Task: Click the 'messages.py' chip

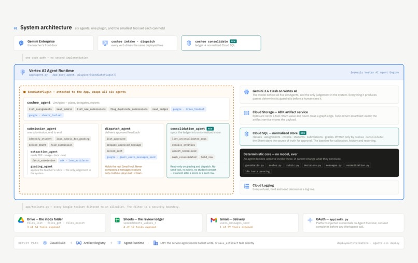Action: click(x=333, y=165)
